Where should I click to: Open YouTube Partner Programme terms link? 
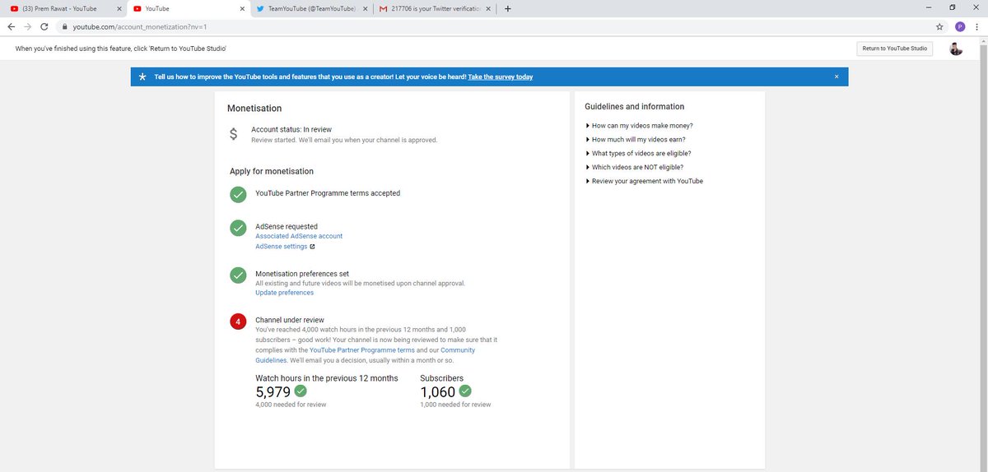point(362,350)
